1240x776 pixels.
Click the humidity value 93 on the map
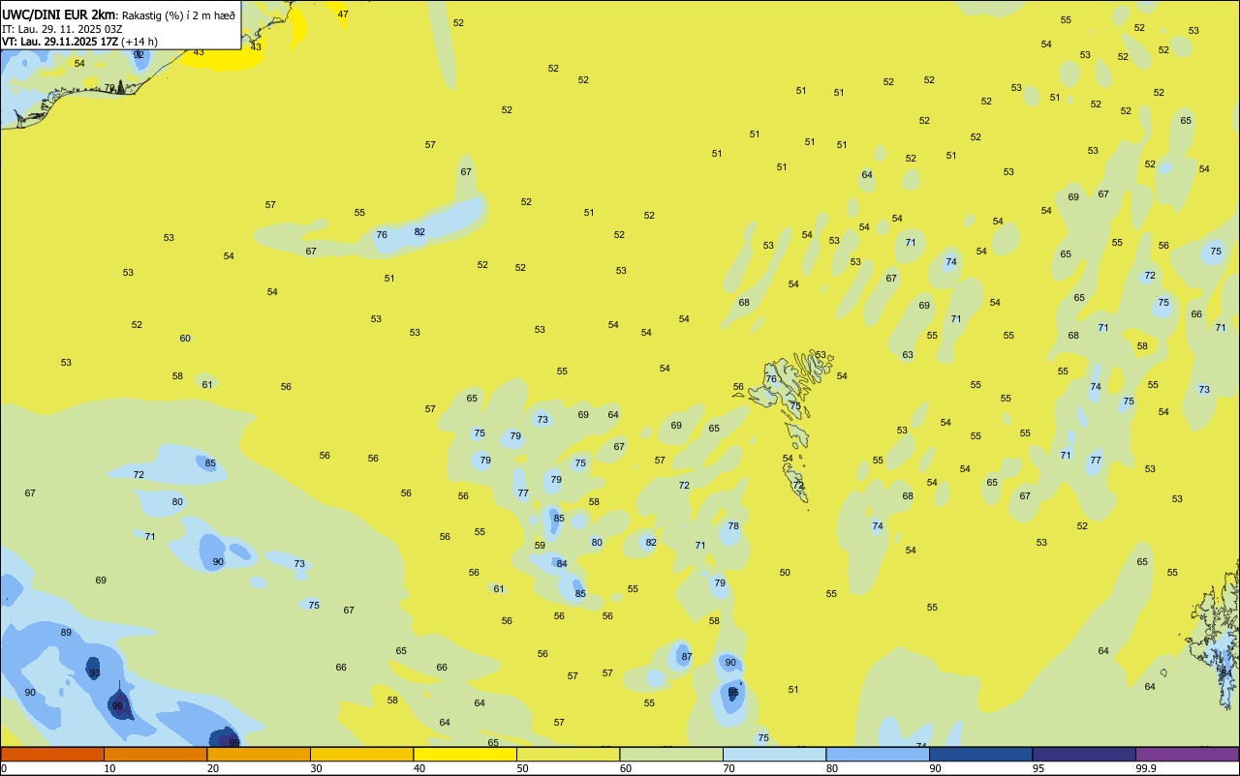(94, 672)
